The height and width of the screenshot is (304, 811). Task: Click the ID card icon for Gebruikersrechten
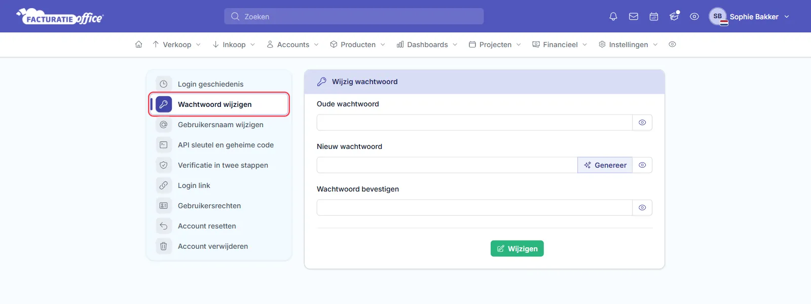pos(164,206)
